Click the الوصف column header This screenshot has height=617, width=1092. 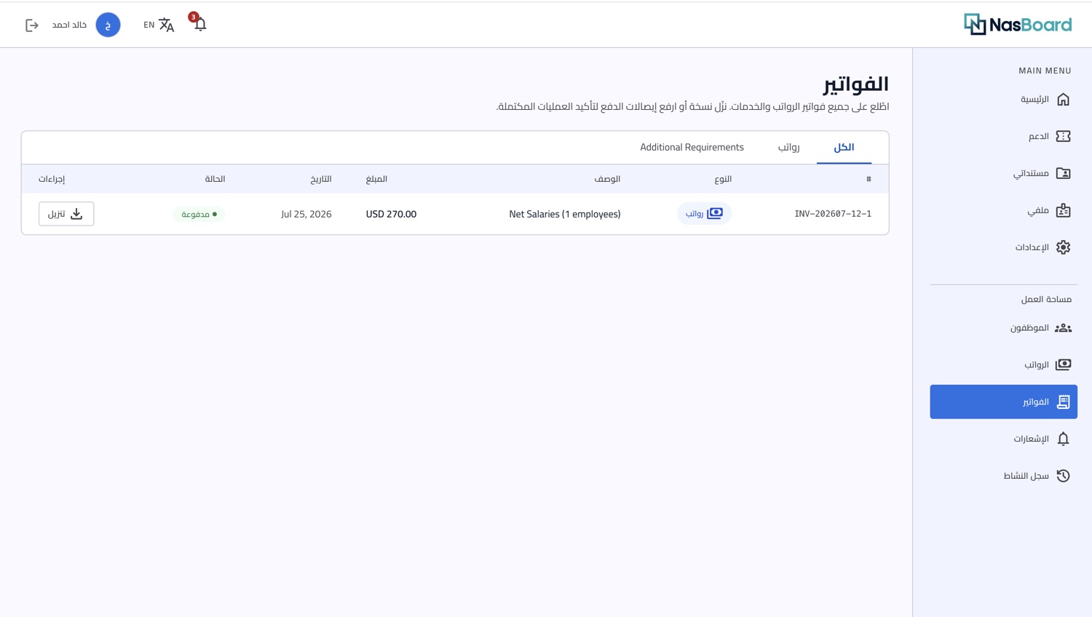click(607, 179)
